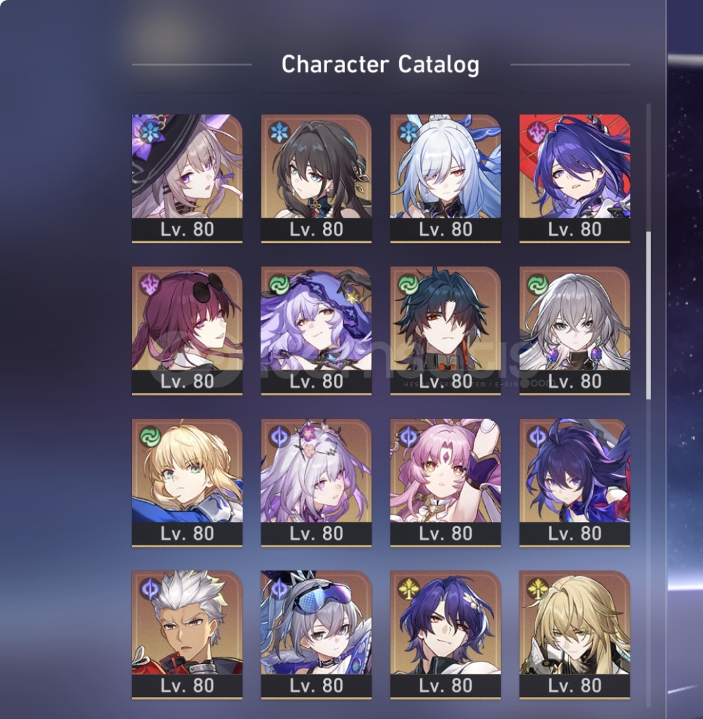Pick the gray-haired girl wearing blue goggles
The width and height of the screenshot is (703, 719).
[316, 634]
